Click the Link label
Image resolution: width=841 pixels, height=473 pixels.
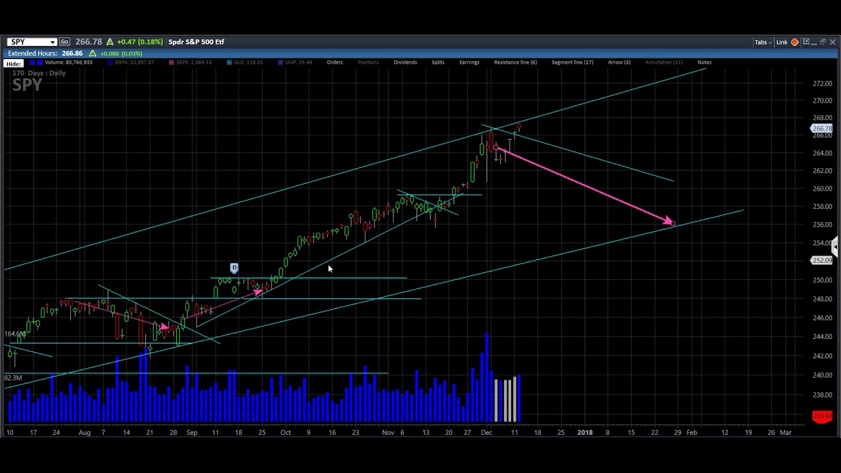pyautogui.click(x=782, y=43)
